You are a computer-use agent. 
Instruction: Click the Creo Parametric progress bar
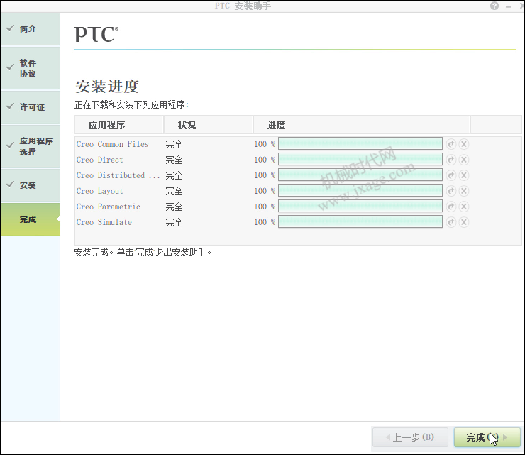click(x=360, y=206)
